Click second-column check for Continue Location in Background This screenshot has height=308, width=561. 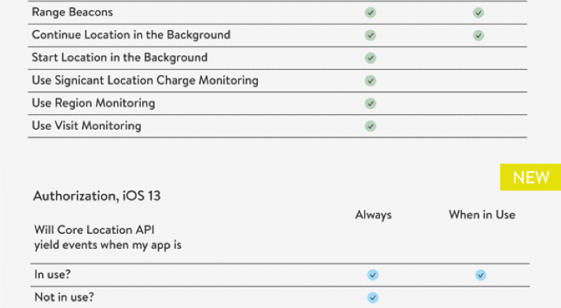click(478, 35)
